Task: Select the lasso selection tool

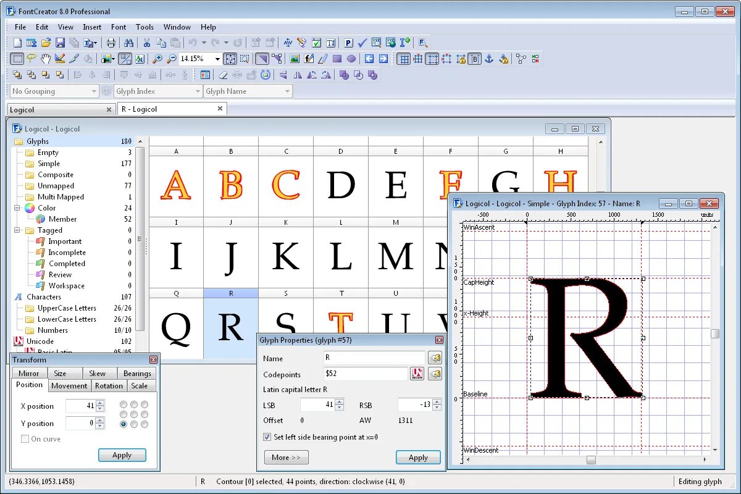Action: tap(31, 59)
